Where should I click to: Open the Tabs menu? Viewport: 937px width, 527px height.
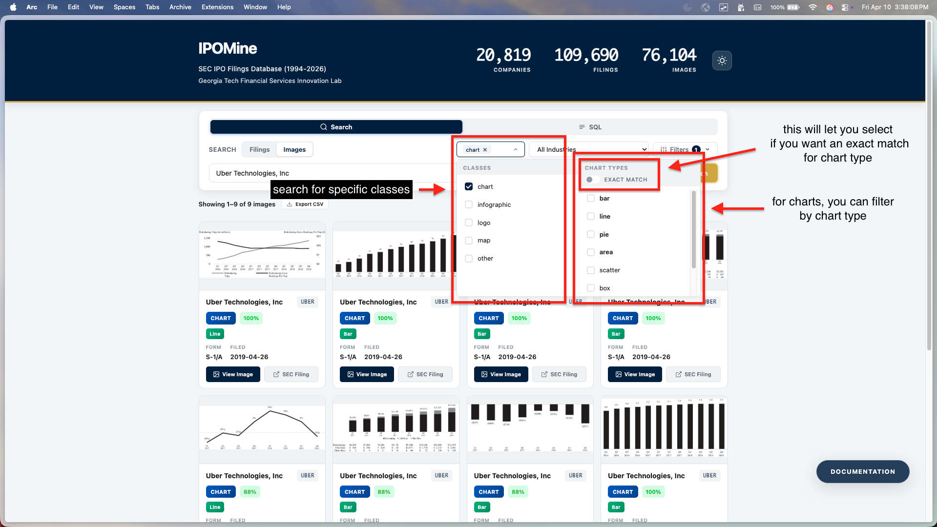click(x=152, y=7)
